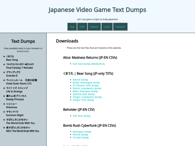The image size is (195, 146).
Task: Expand the Bear Song disclosure triangle
Action: [x=4, y=57]
